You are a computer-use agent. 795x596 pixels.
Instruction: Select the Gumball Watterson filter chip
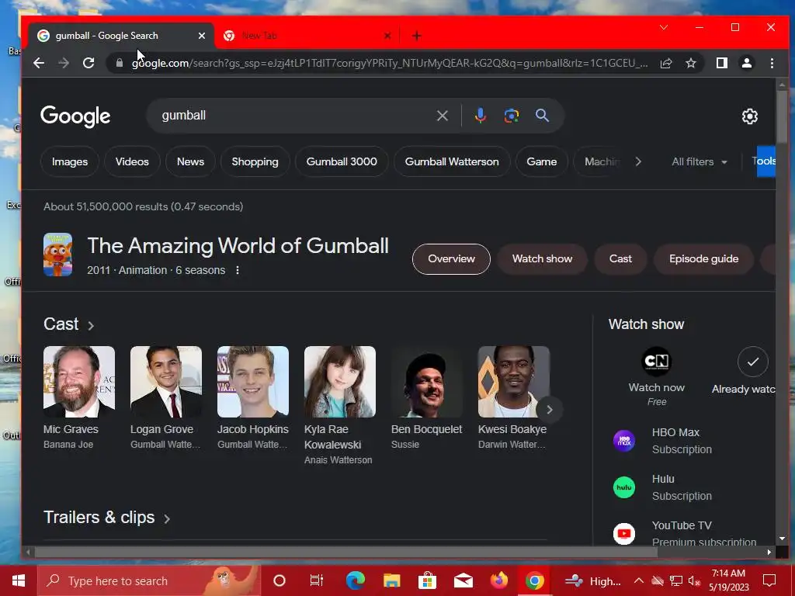[452, 161]
